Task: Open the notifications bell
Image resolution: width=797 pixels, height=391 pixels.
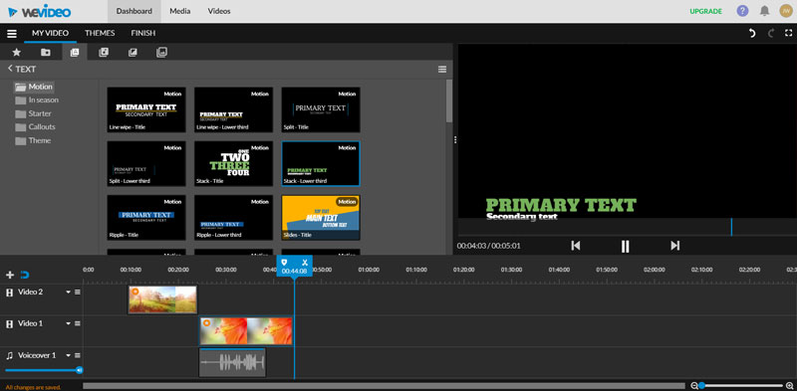Action: (764, 11)
